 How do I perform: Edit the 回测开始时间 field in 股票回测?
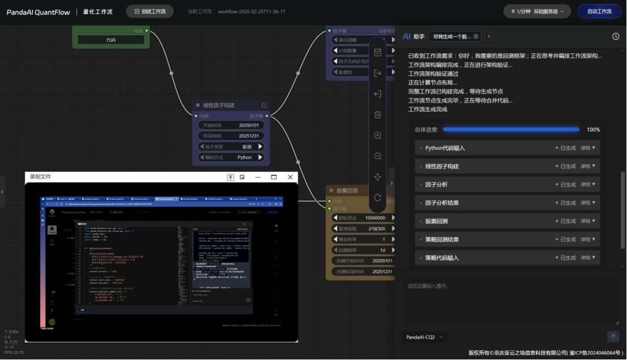click(363, 261)
